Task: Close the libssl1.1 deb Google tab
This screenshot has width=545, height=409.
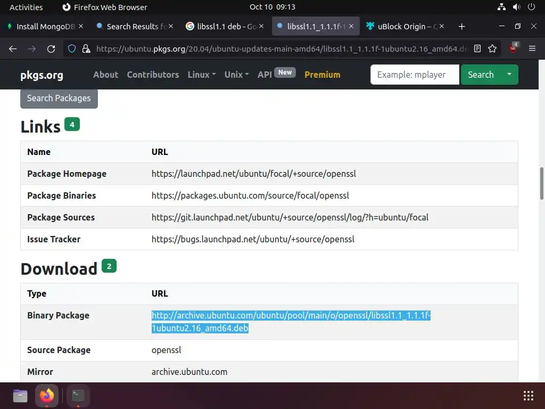Action: [261, 27]
